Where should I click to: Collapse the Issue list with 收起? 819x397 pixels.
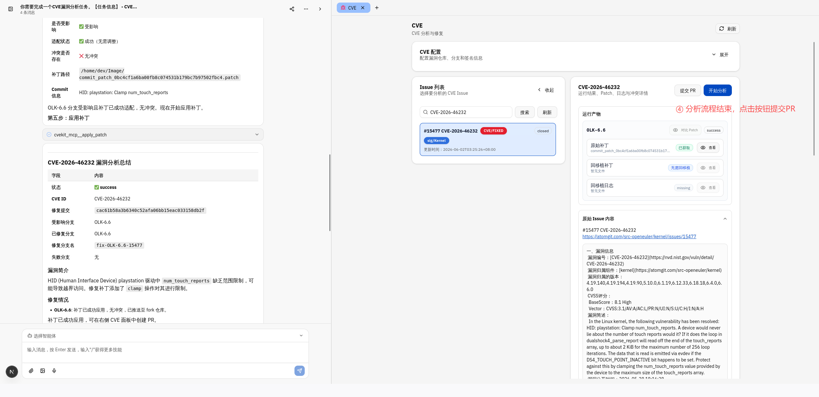pos(546,90)
